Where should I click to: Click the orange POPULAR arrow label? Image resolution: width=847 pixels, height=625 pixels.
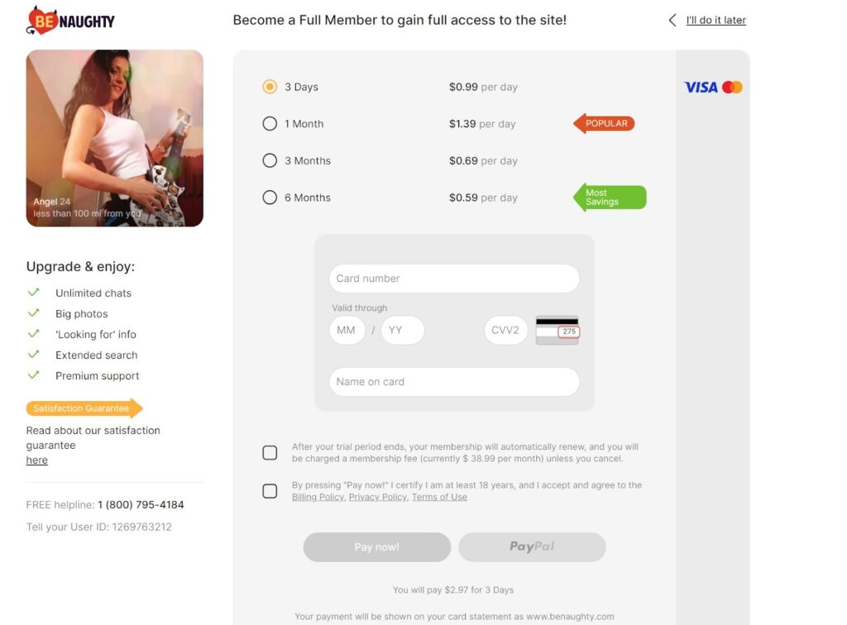coord(605,122)
